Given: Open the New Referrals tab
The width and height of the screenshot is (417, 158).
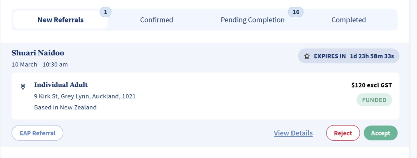Looking at the screenshot, I should [x=61, y=20].
